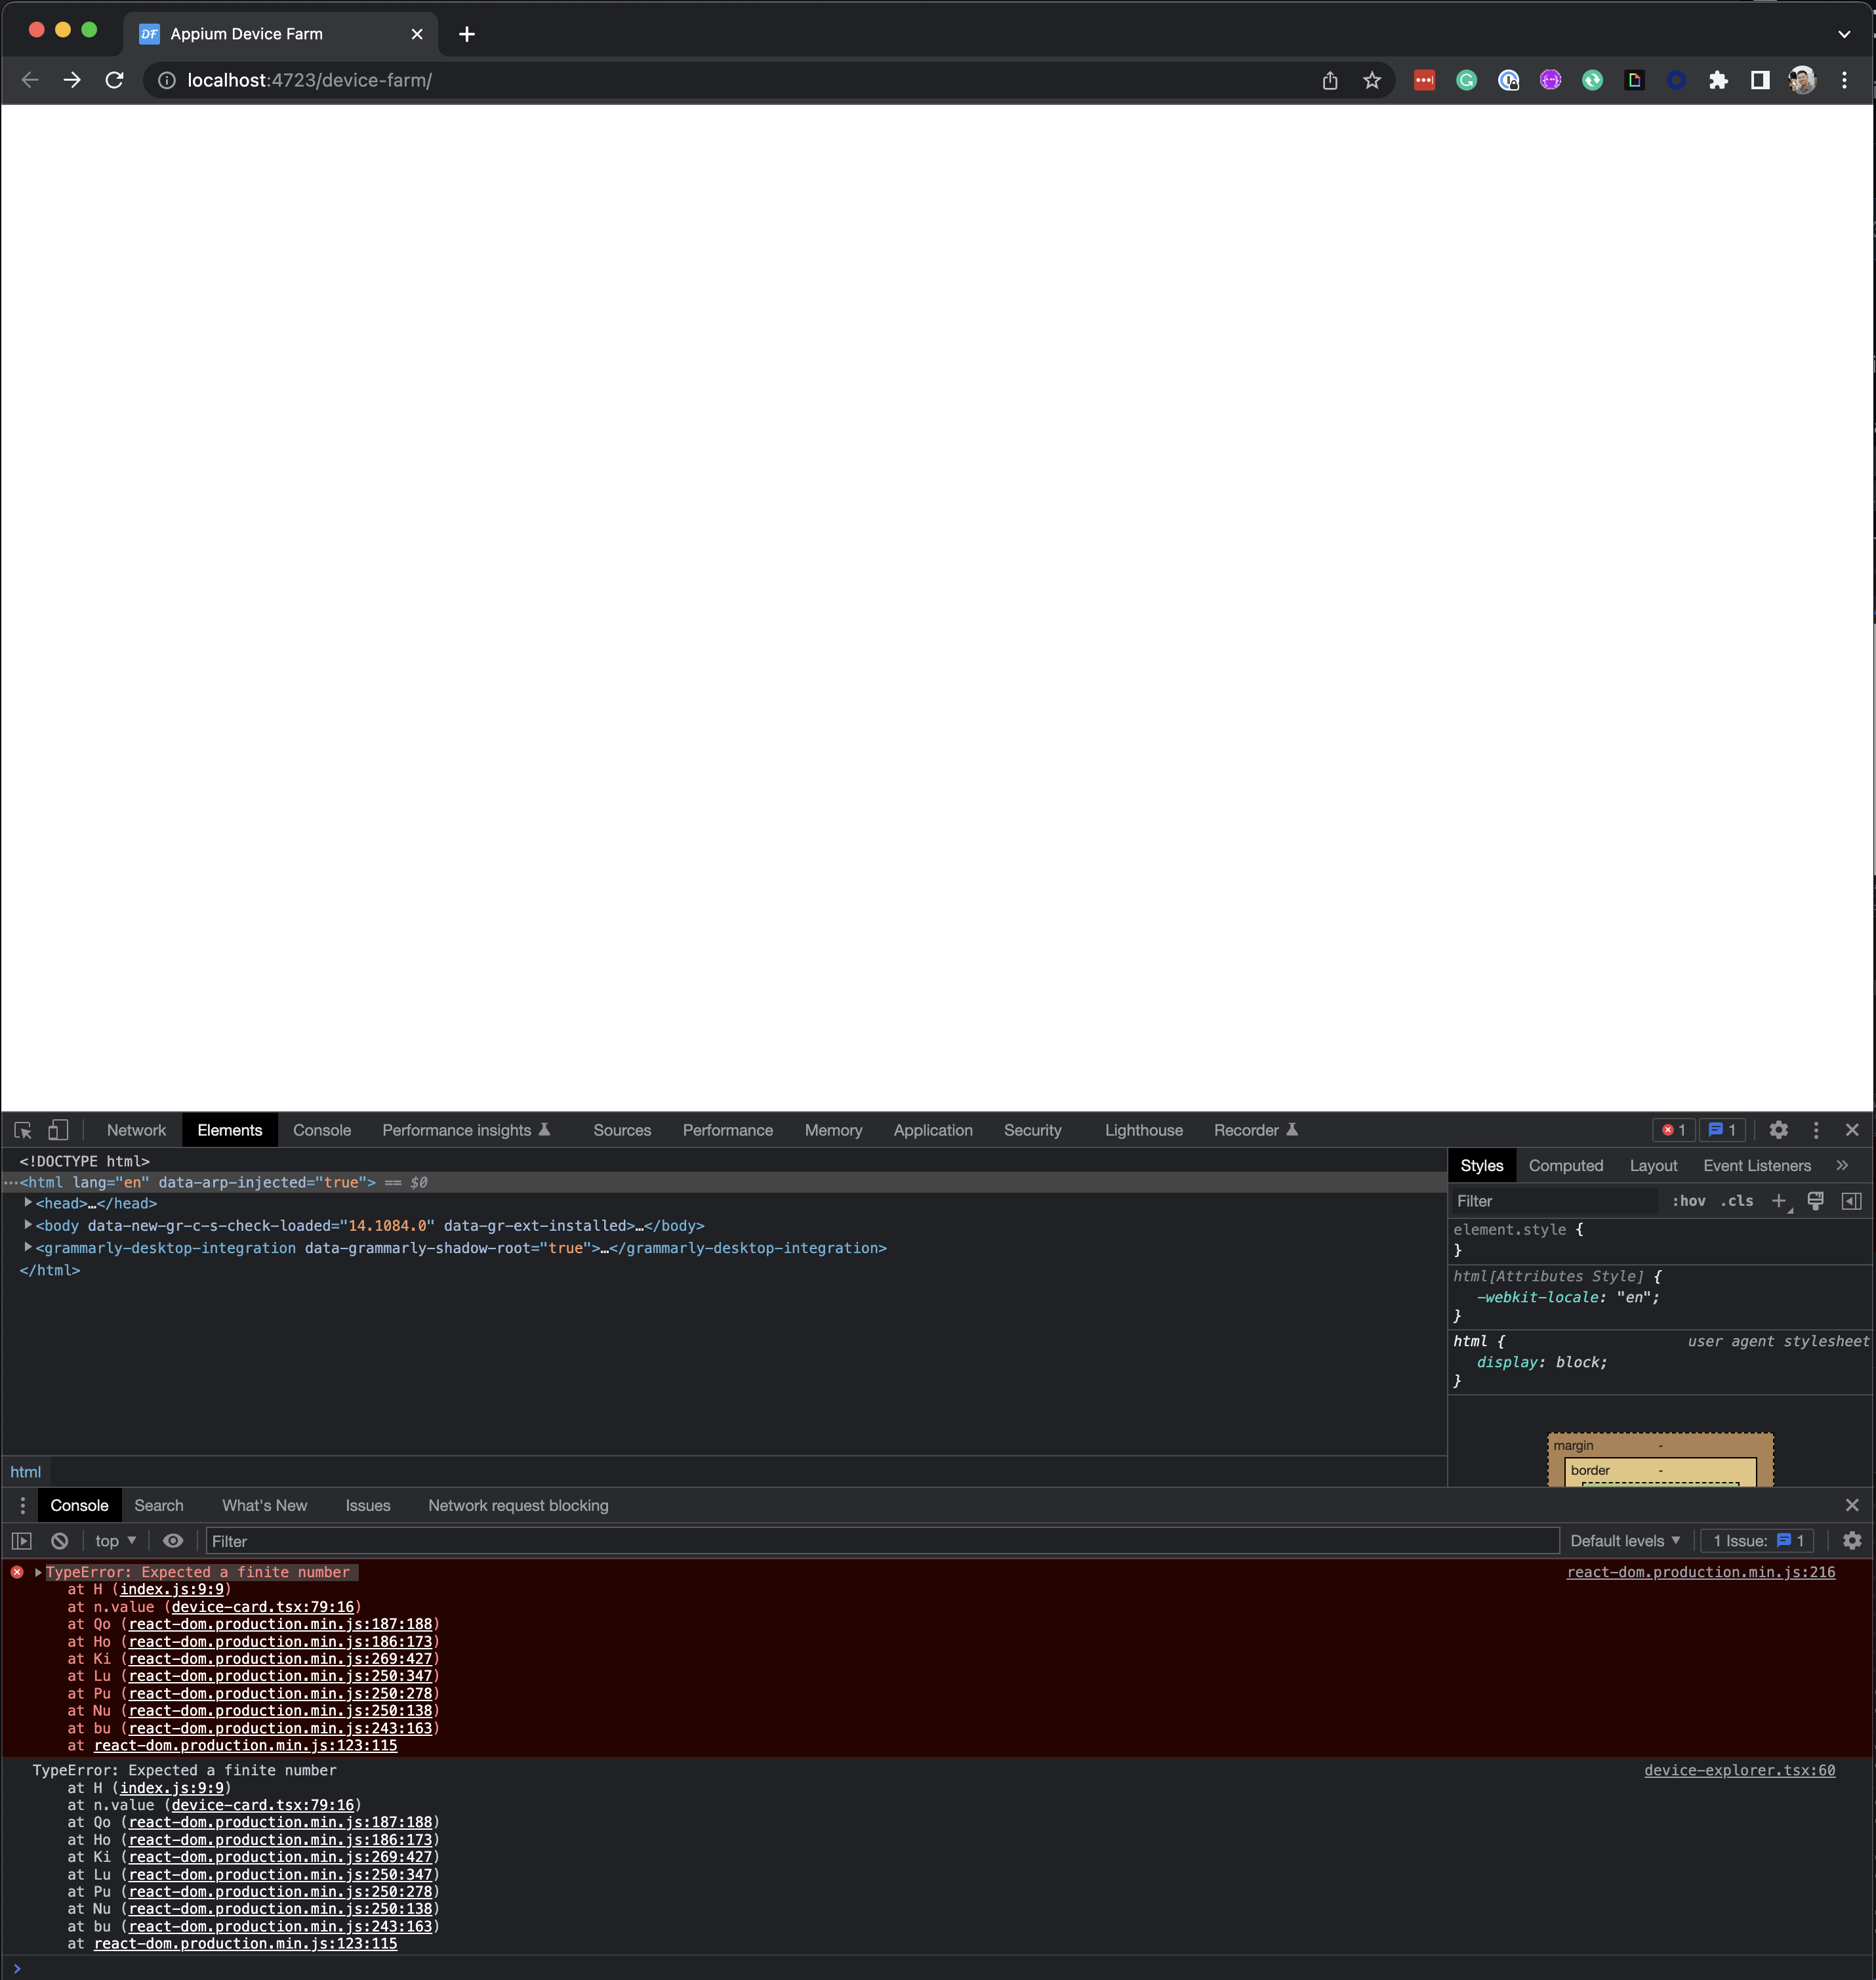Bookmark the page with the star icon

1371,80
